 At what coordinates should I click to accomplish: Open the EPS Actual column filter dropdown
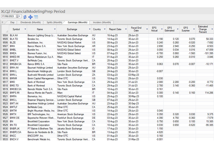click(x=162, y=29)
